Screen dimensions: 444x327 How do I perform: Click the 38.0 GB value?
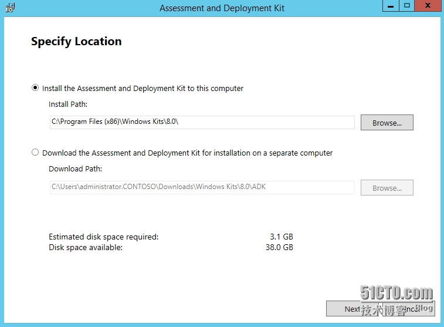(279, 247)
